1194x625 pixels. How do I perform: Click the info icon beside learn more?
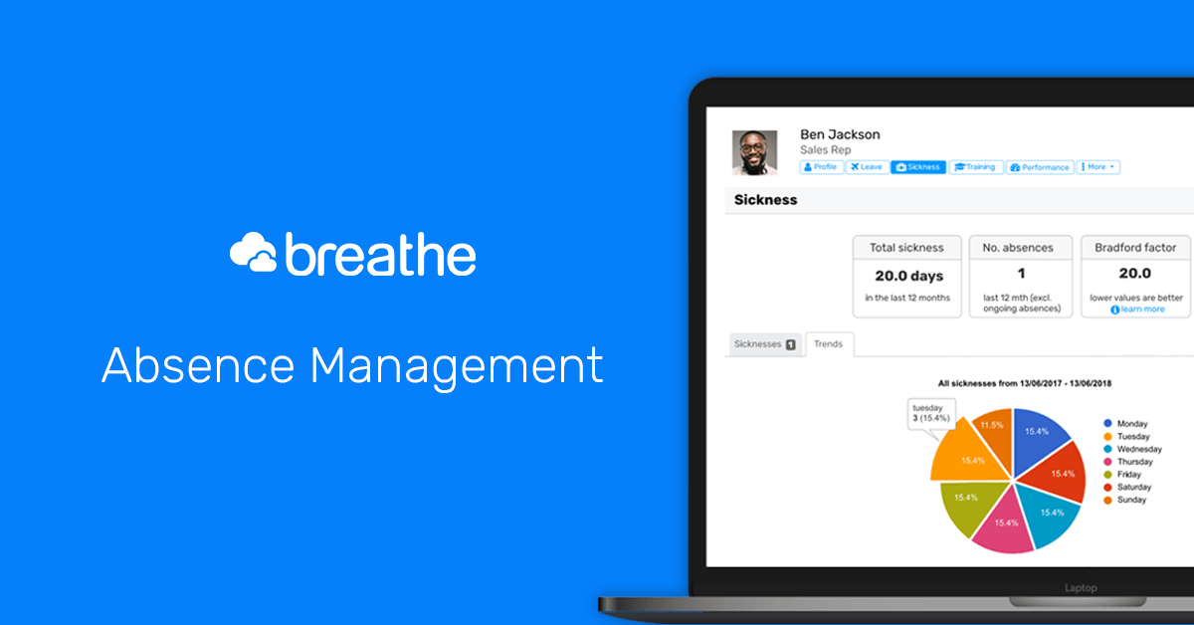pos(1114,310)
